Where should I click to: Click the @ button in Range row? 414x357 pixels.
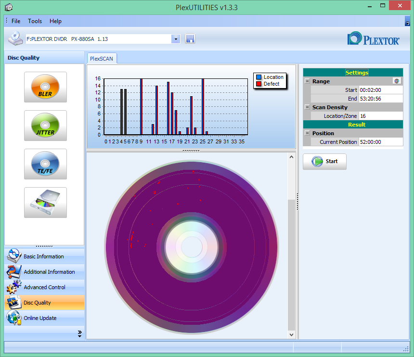click(x=397, y=81)
